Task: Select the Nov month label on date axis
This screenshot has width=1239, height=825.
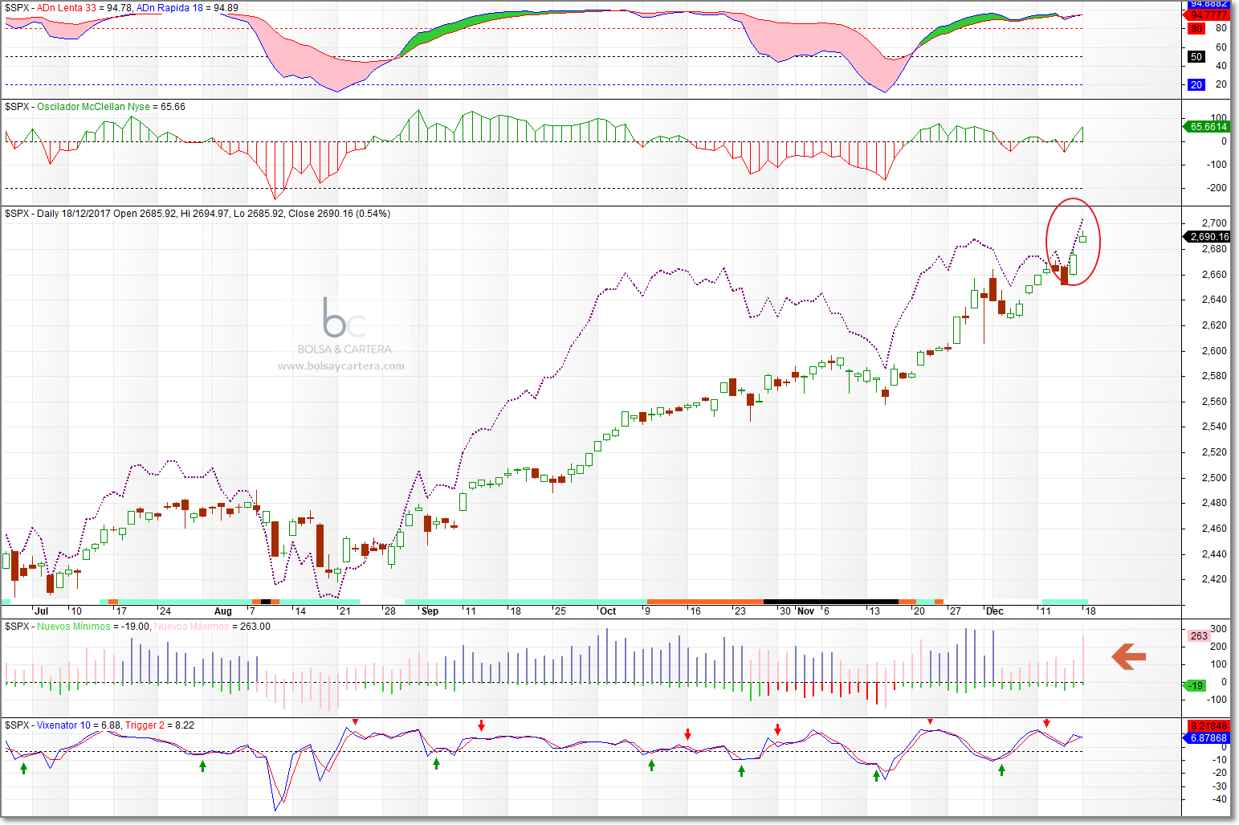Action: pyautogui.click(x=805, y=611)
